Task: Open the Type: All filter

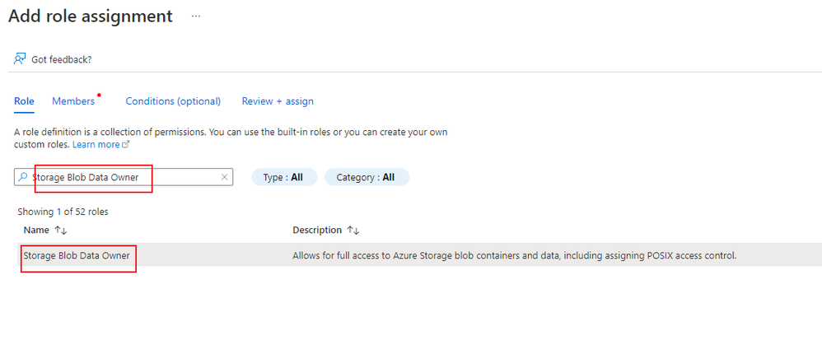Action: tap(283, 177)
